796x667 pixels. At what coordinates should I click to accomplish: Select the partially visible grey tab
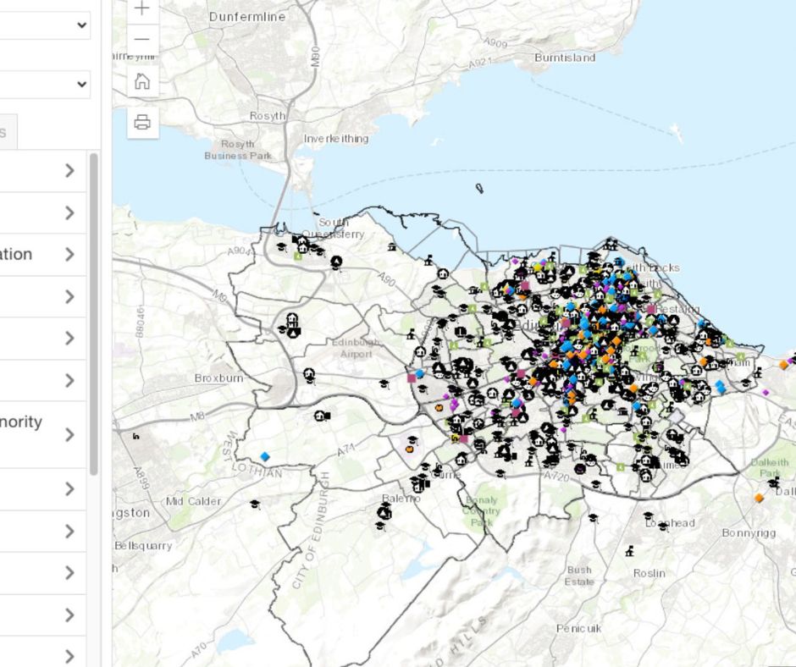[x=7, y=132]
